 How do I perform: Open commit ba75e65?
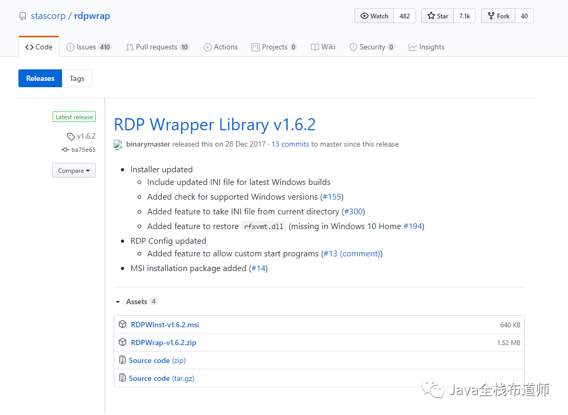coord(83,150)
